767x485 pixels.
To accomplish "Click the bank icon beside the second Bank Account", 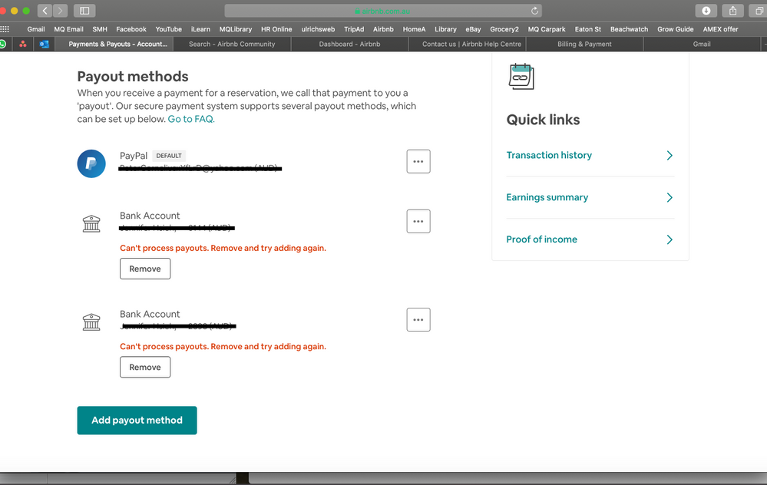I will pos(91,322).
